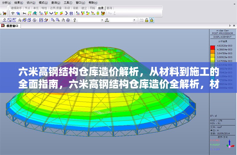Click the hand-shaped unselect pointer icon
This screenshot has width=237, height=155.
click(x=63, y=20)
